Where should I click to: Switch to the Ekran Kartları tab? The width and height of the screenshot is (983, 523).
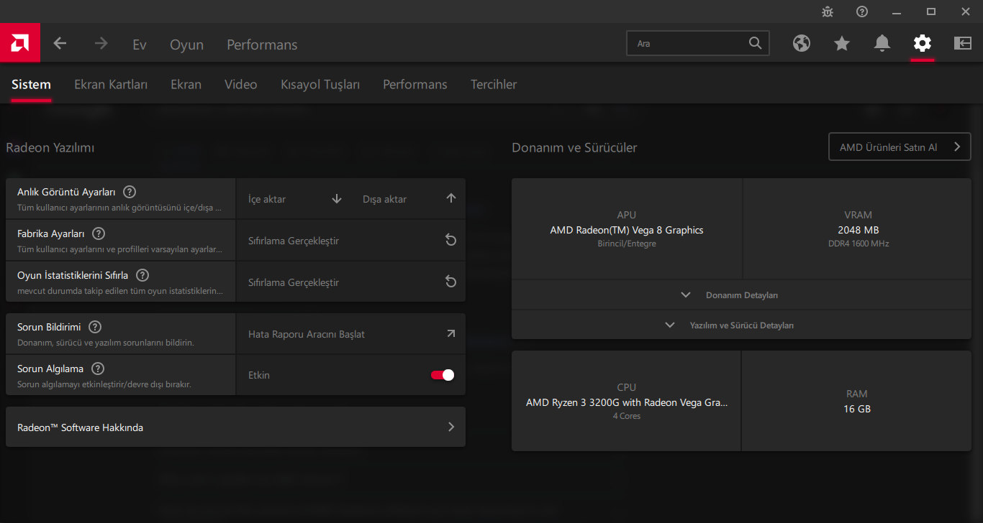pos(111,85)
